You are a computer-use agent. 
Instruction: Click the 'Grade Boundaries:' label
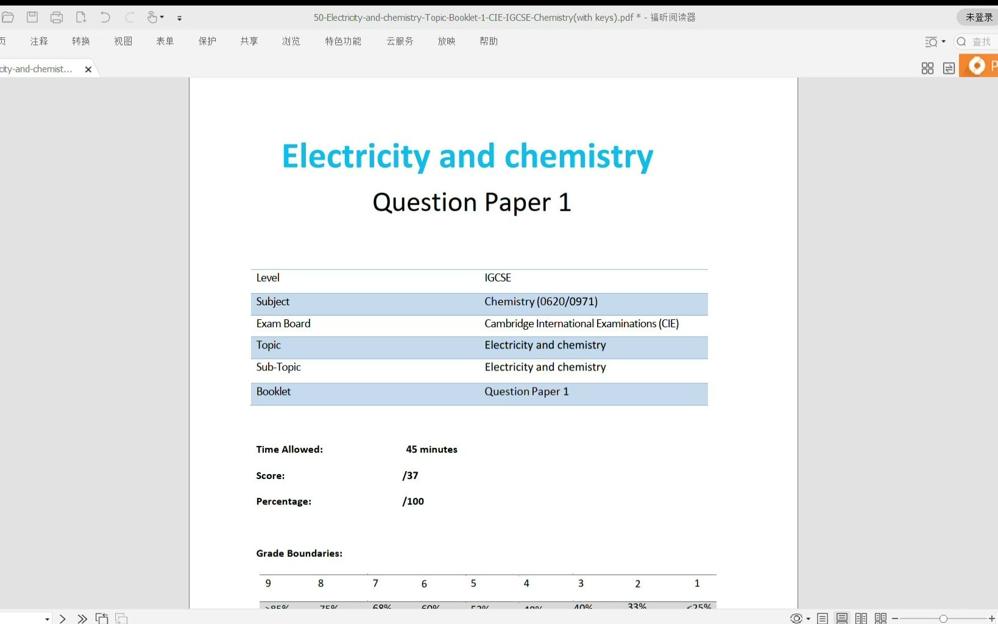[299, 553]
